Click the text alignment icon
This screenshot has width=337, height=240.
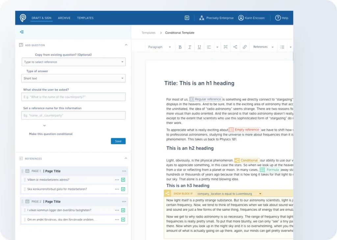(209, 47)
